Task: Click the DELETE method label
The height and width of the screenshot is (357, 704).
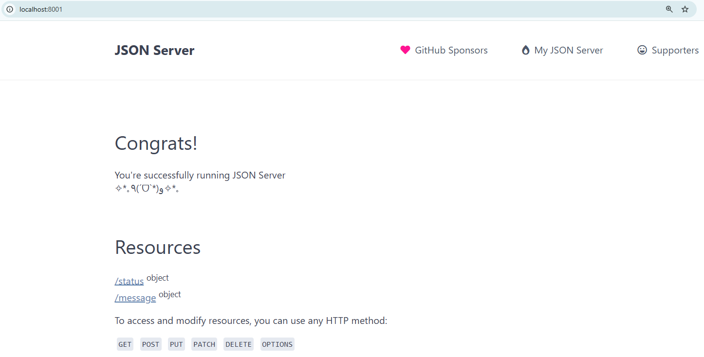Action: [239, 344]
